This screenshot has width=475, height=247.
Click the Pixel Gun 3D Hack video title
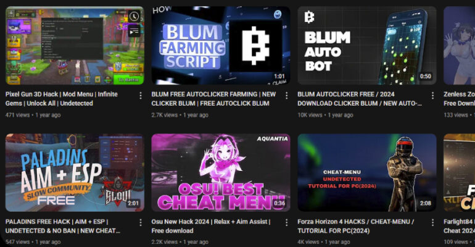pyautogui.click(x=62, y=99)
